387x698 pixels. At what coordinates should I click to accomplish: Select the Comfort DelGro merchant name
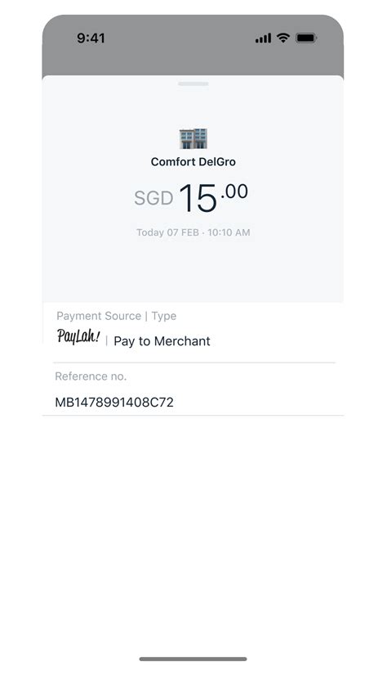(193, 162)
